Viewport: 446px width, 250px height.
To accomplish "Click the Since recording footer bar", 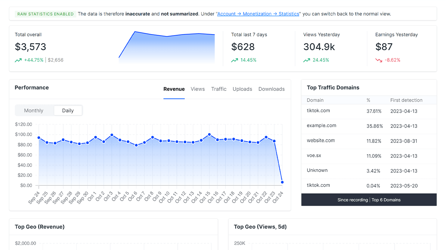I will 369,200.
